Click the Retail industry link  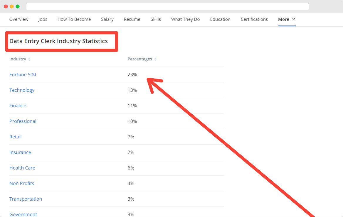pos(15,137)
